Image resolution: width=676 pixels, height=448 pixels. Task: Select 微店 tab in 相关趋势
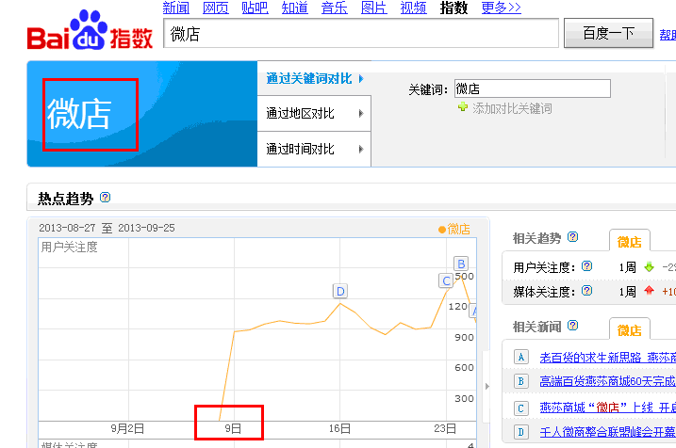[x=630, y=241]
